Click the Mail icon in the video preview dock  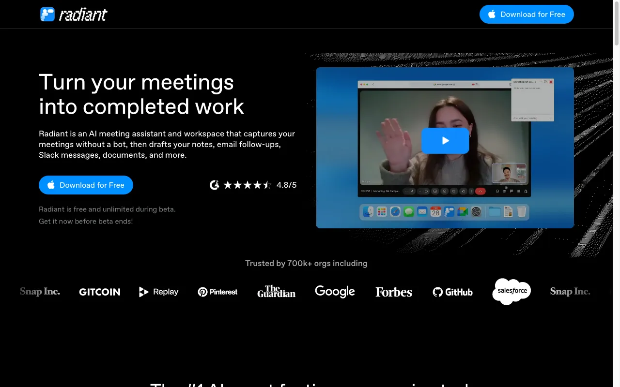422,211
